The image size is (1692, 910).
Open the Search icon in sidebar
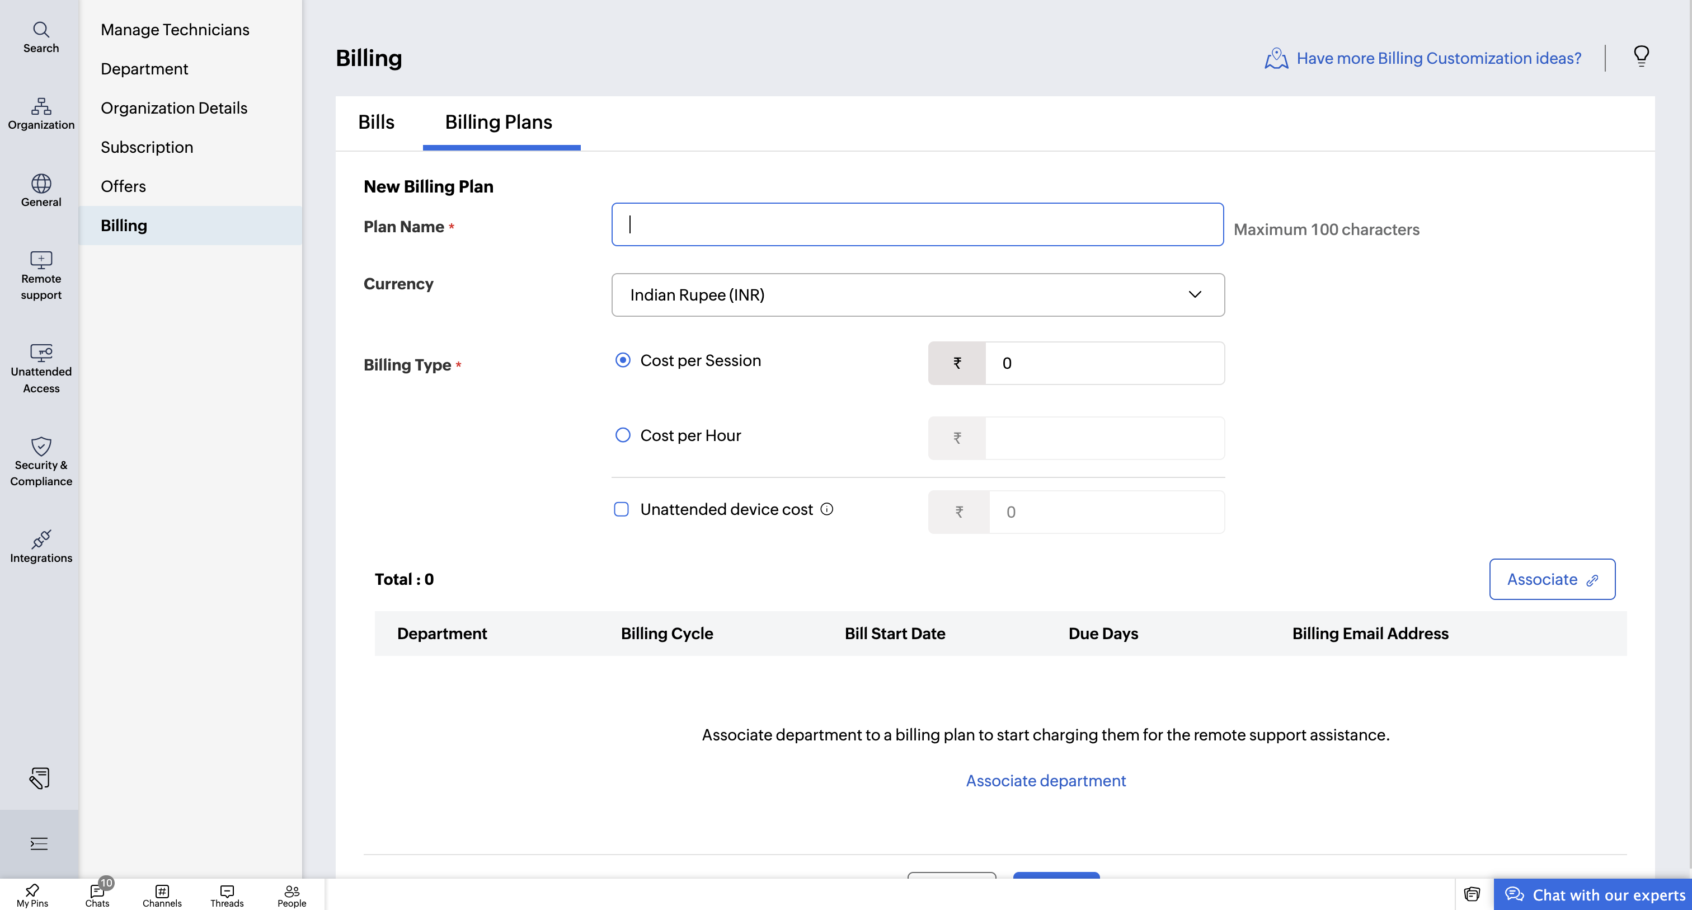click(x=41, y=37)
